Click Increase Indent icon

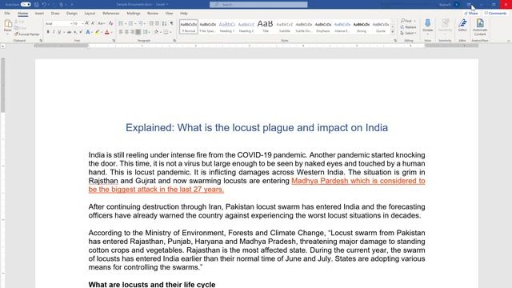point(157,23)
